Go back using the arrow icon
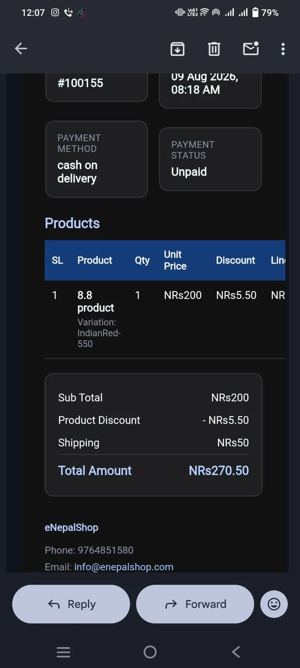The width and height of the screenshot is (300, 668). pyautogui.click(x=21, y=49)
